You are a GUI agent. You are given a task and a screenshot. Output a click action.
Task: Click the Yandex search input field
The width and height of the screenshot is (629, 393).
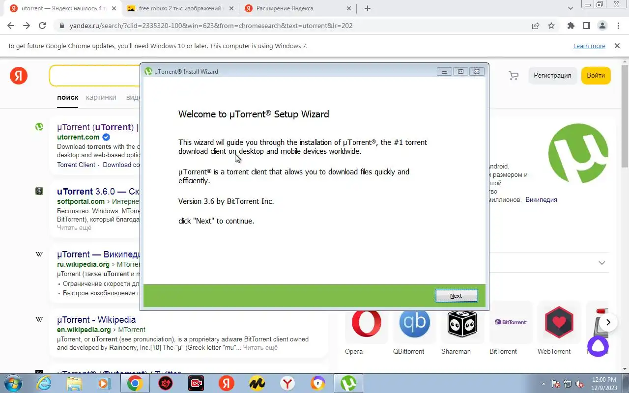pos(94,76)
